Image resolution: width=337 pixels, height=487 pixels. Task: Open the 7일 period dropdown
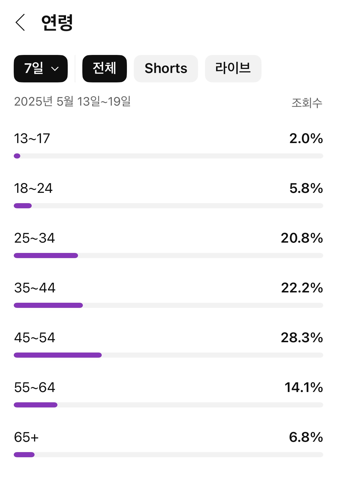[x=41, y=69]
